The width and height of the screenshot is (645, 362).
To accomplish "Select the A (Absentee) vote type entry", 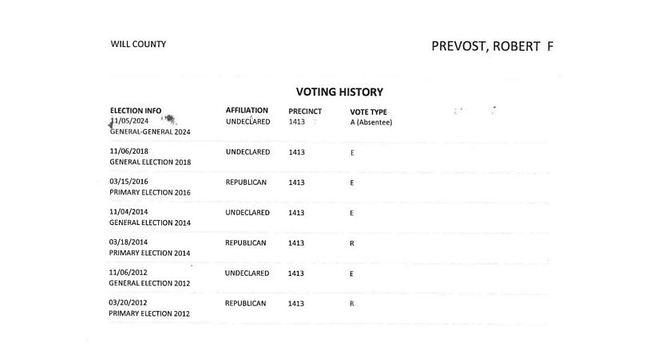I will tap(371, 123).
